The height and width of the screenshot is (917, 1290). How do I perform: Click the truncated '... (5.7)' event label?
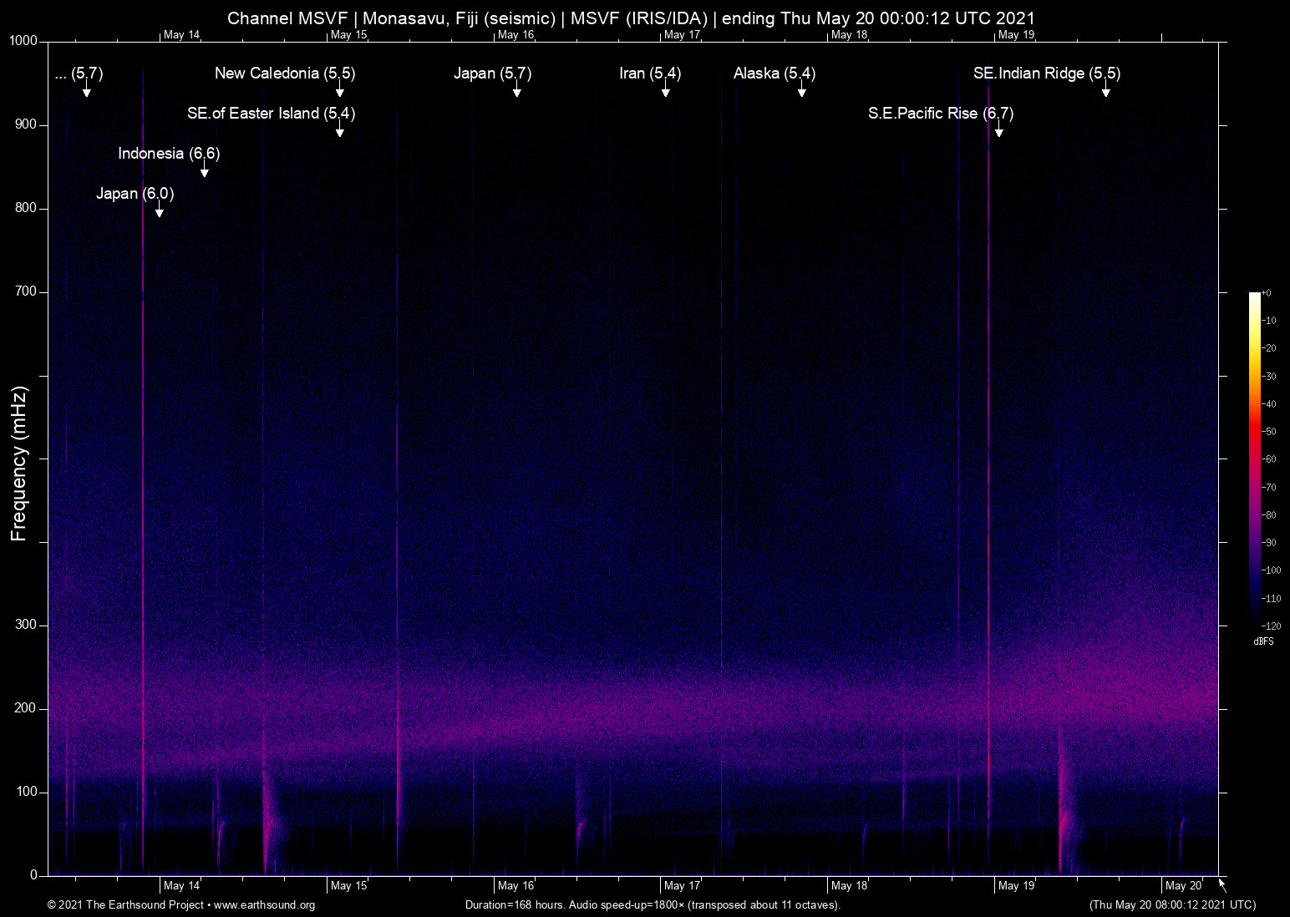pos(79,73)
